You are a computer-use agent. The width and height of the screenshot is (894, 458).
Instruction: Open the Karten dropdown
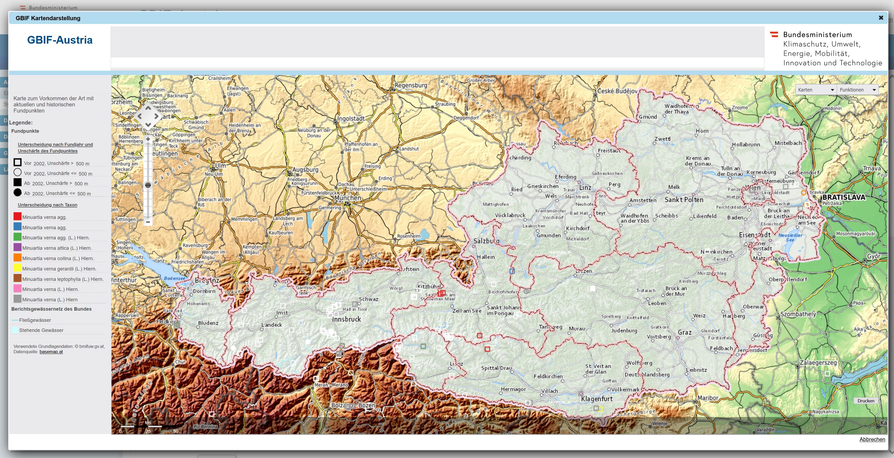click(816, 90)
